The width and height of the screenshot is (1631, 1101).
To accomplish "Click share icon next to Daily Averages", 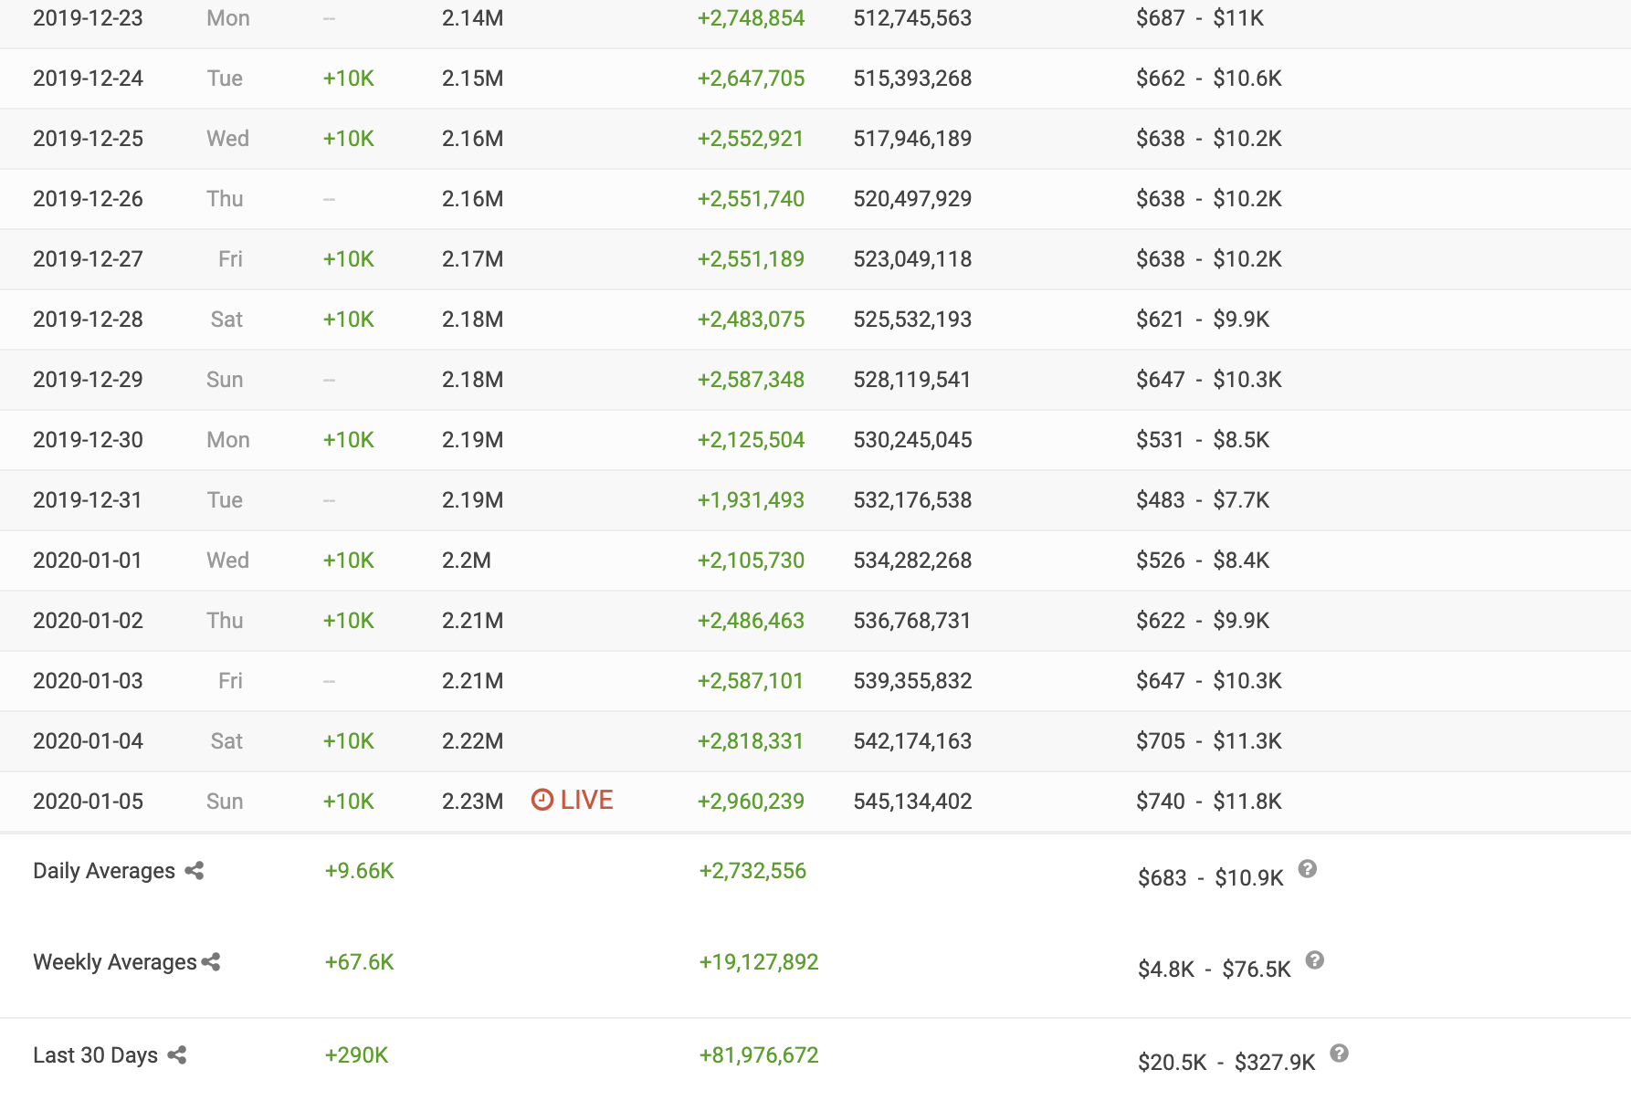I will tap(194, 871).
